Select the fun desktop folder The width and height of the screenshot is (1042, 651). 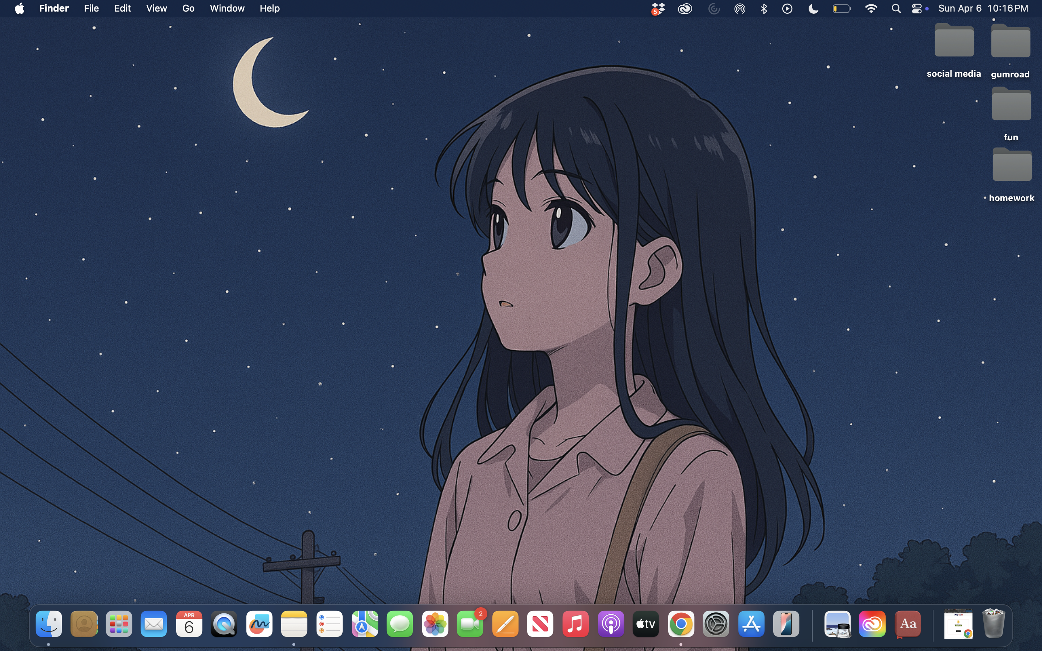1011,114
